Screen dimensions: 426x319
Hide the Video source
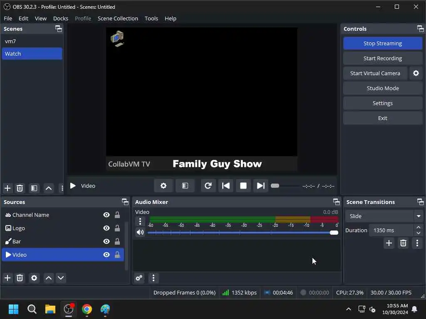point(106,255)
